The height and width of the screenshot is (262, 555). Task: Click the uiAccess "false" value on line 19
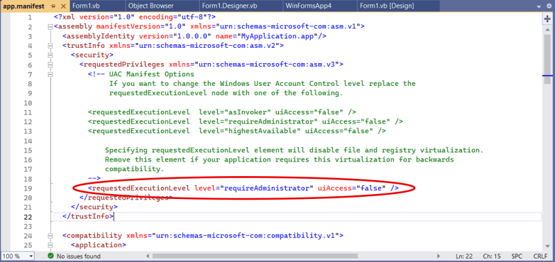(370, 189)
